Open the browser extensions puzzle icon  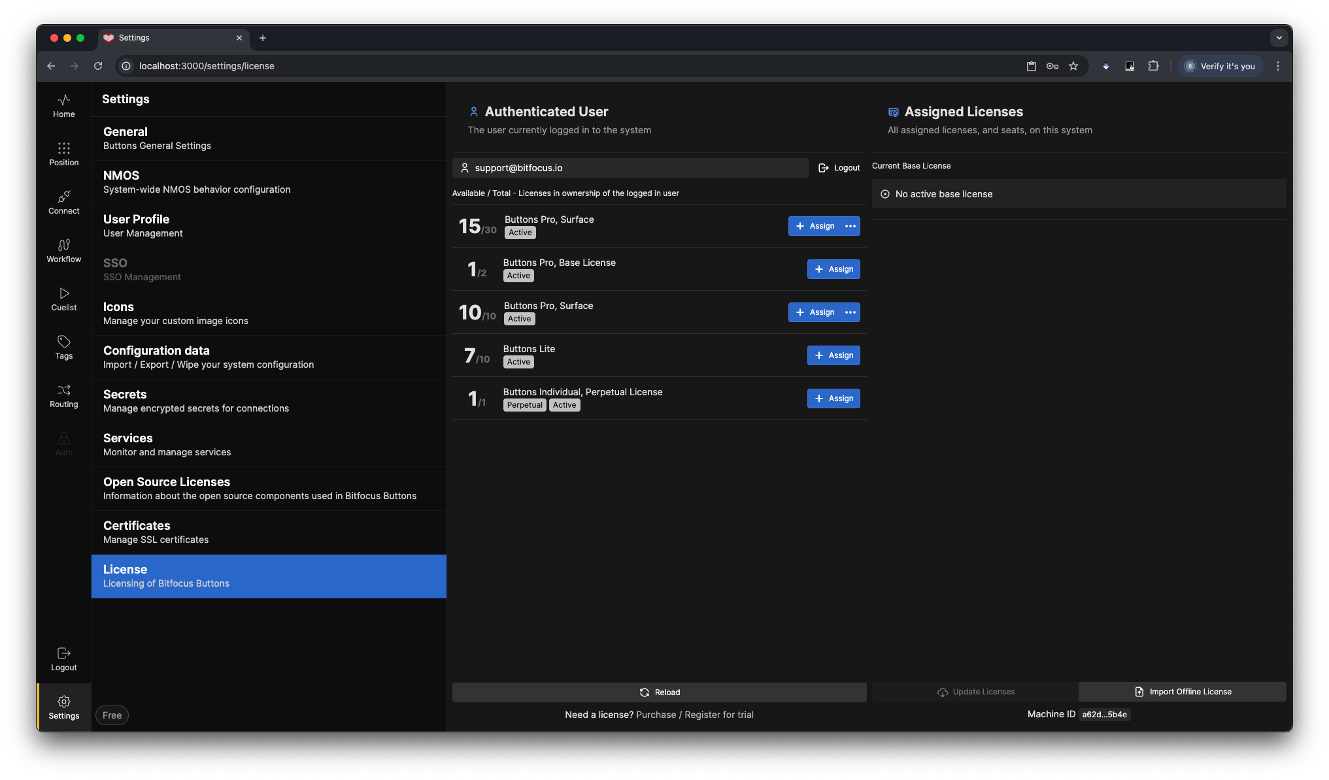(x=1153, y=66)
